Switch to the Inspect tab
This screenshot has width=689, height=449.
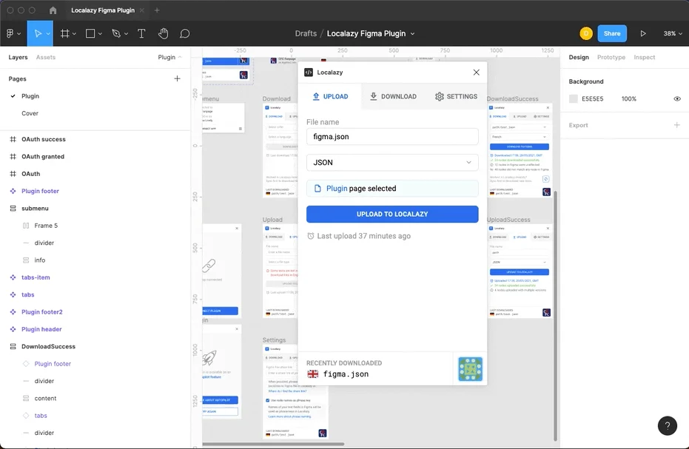(644, 57)
